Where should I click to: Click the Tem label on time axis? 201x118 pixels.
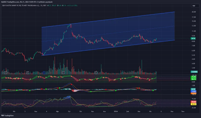click(183, 111)
